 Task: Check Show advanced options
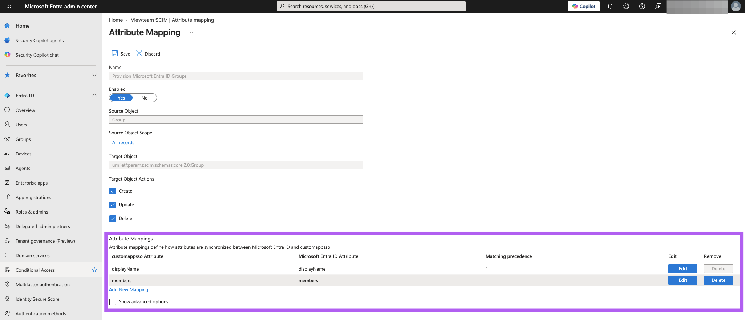click(x=113, y=302)
